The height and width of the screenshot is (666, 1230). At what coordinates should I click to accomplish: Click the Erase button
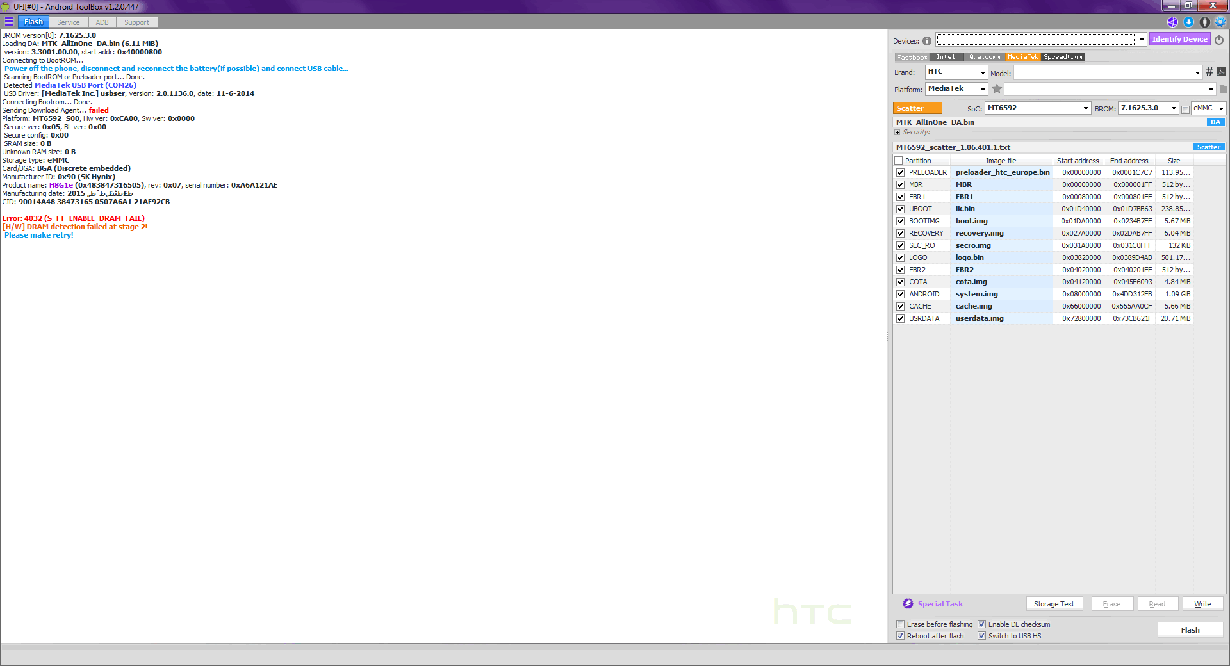(1111, 604)
